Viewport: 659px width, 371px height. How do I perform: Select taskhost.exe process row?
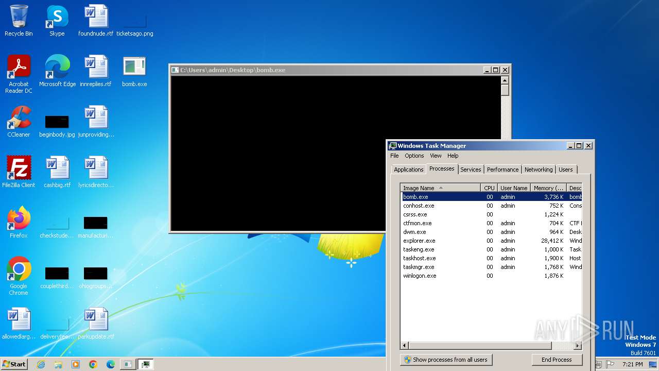[x=492, y=258]
